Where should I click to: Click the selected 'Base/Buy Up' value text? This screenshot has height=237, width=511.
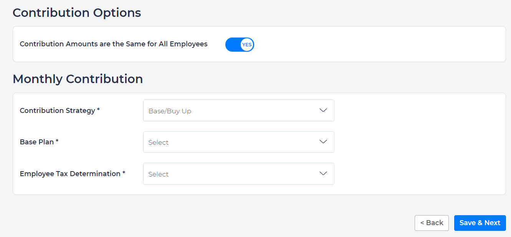tap(170, 111)
